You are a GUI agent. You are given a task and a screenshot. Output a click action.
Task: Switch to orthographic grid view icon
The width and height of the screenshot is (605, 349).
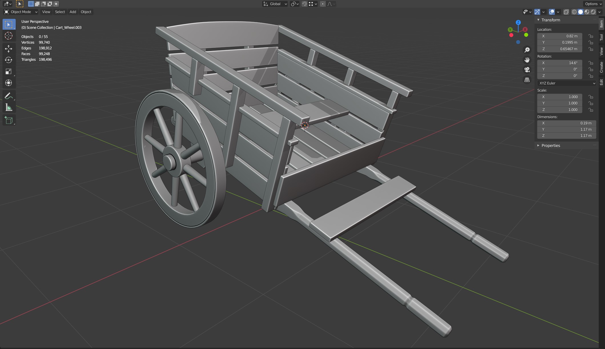click(527, 80)
